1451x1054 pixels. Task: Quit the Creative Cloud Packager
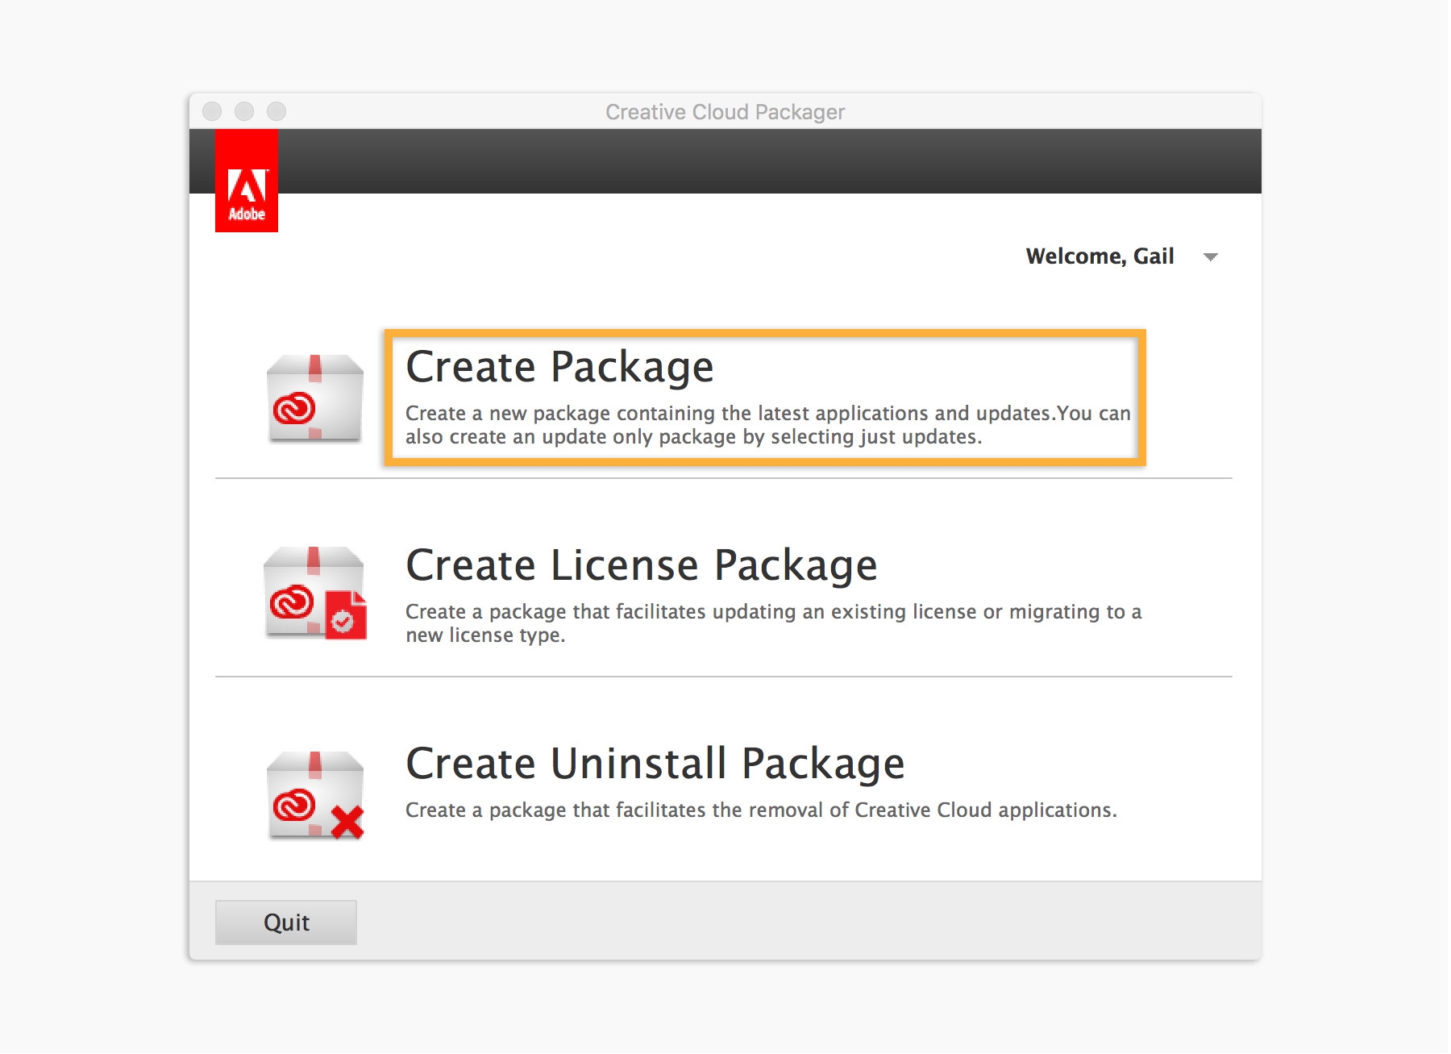pos(285,922)
